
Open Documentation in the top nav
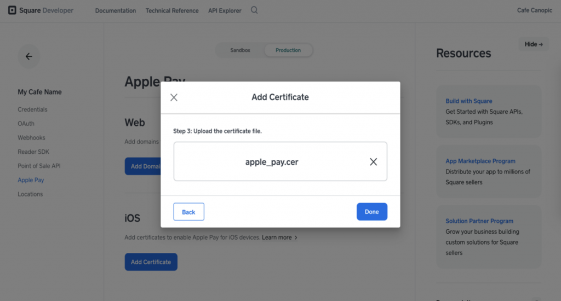pyautogui.click(x=116, y=11)
